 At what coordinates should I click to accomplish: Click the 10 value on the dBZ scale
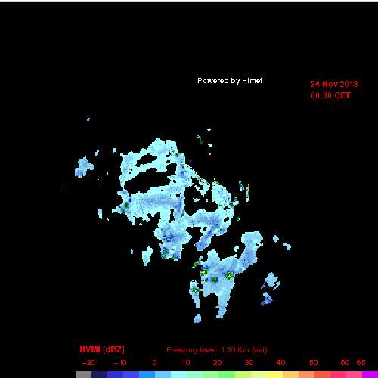click(x=186, y=363)
